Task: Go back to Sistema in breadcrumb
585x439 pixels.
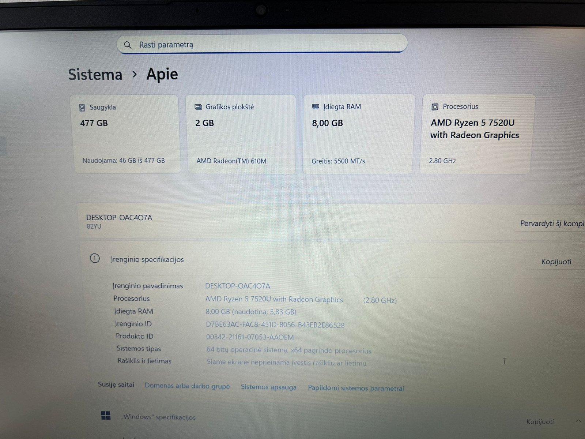Action: pos(95,75)
